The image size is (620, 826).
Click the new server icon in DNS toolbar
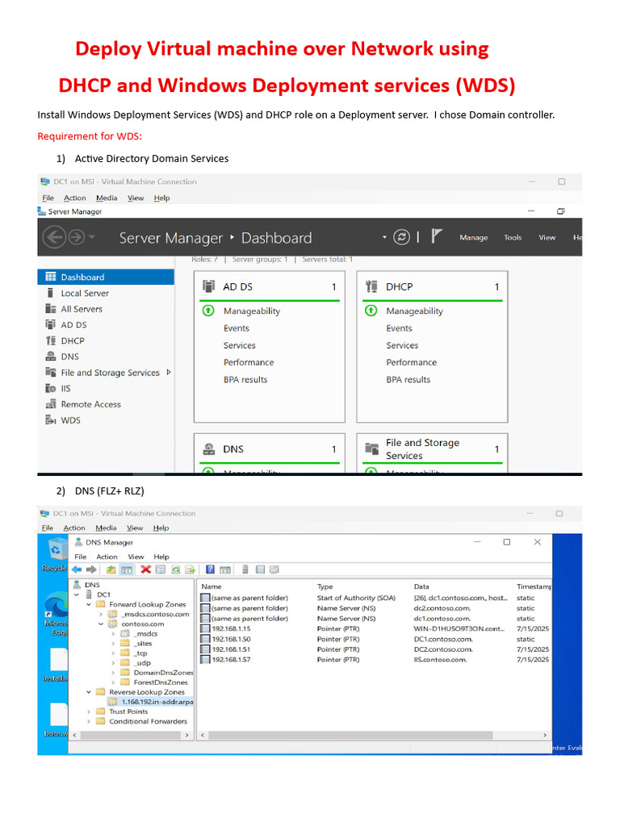point(245,569)
